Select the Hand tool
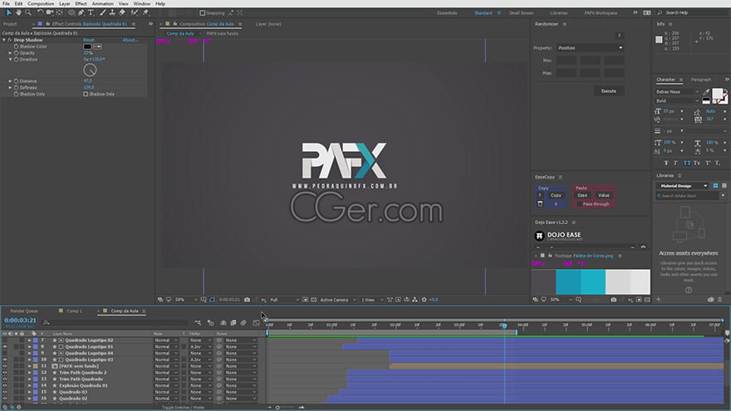This screenshot has height=411, width=731. [x=18, y=12]
